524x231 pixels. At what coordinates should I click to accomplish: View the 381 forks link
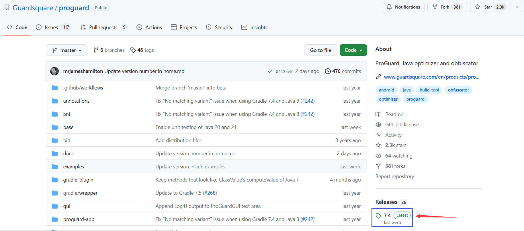pos(390,166)
